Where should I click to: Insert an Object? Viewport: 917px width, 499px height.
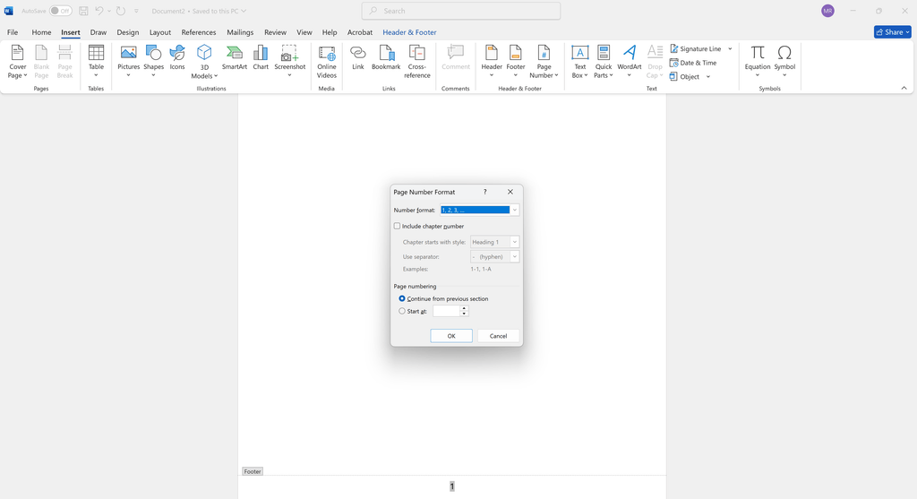(684, 77)
